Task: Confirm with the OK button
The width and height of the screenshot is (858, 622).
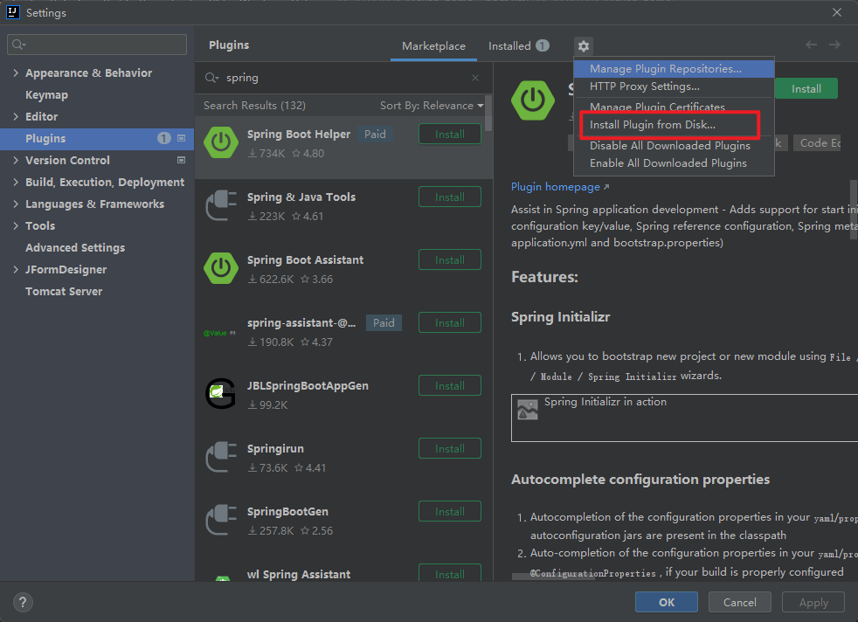Action: 667,602
